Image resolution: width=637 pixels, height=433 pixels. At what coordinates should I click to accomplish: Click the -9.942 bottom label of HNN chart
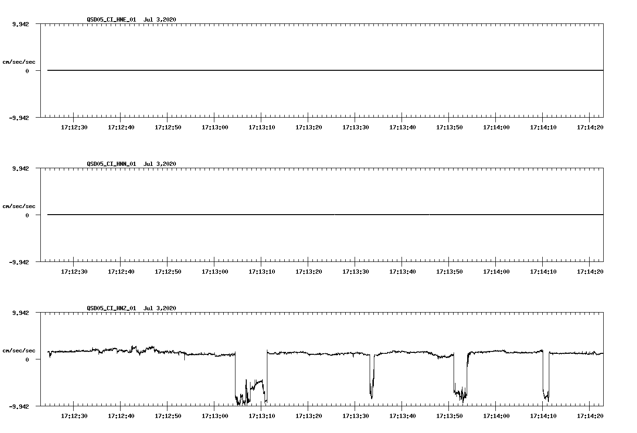click(x=19, y=262)
